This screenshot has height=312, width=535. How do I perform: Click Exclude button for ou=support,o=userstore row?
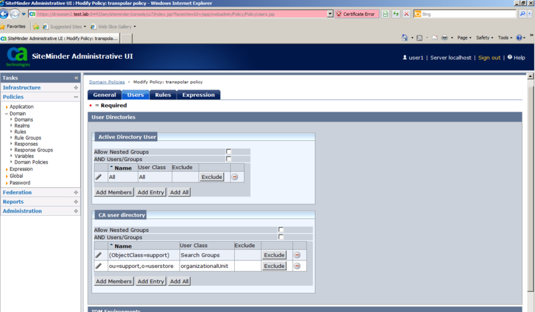274,266
